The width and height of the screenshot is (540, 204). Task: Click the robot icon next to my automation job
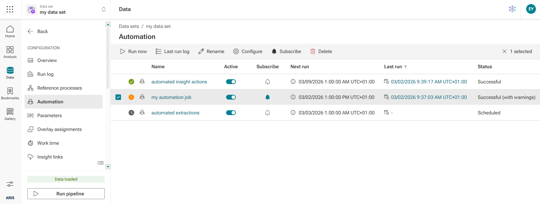142,97
